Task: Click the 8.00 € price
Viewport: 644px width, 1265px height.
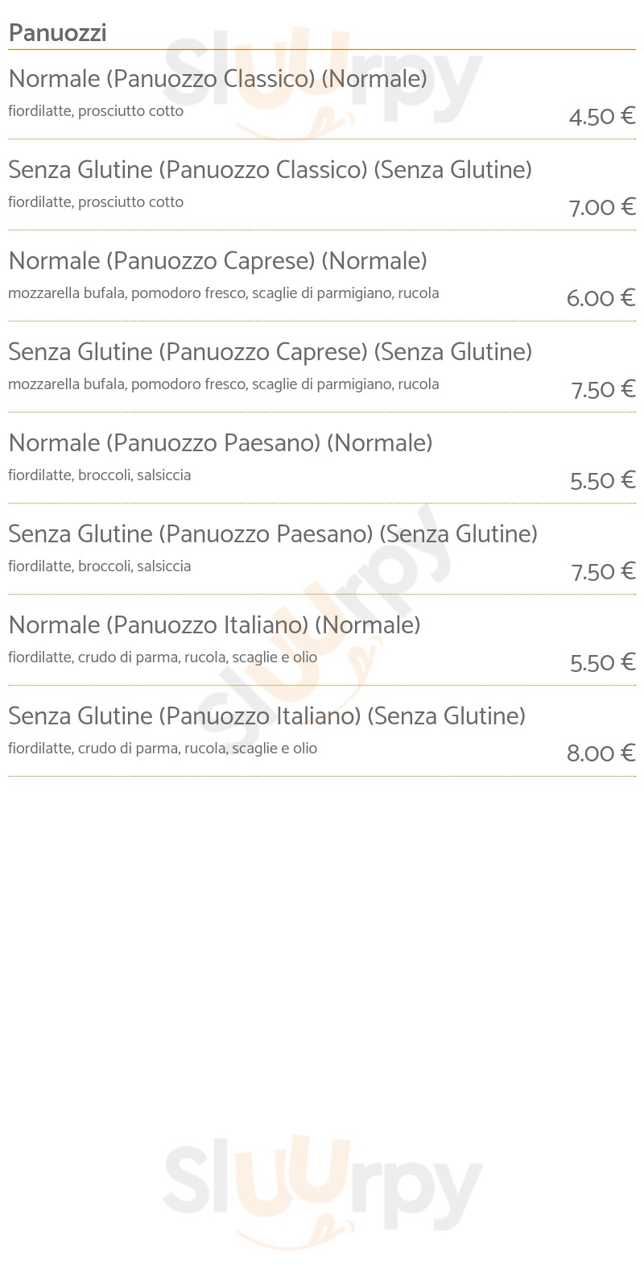Action: [601, 754]
